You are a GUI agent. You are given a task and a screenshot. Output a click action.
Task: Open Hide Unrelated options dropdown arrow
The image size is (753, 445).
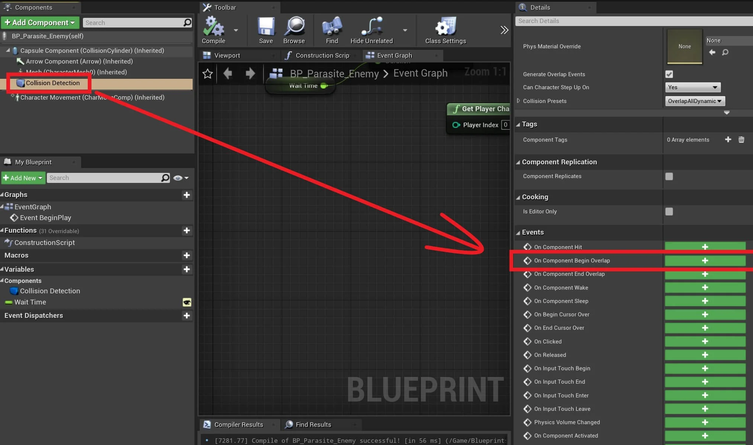point(405,30)
